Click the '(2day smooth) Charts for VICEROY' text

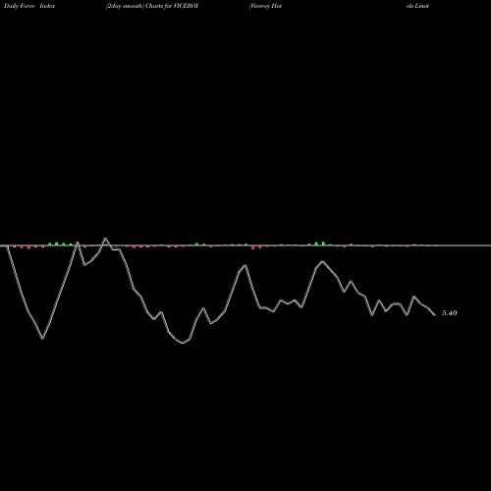152,6
